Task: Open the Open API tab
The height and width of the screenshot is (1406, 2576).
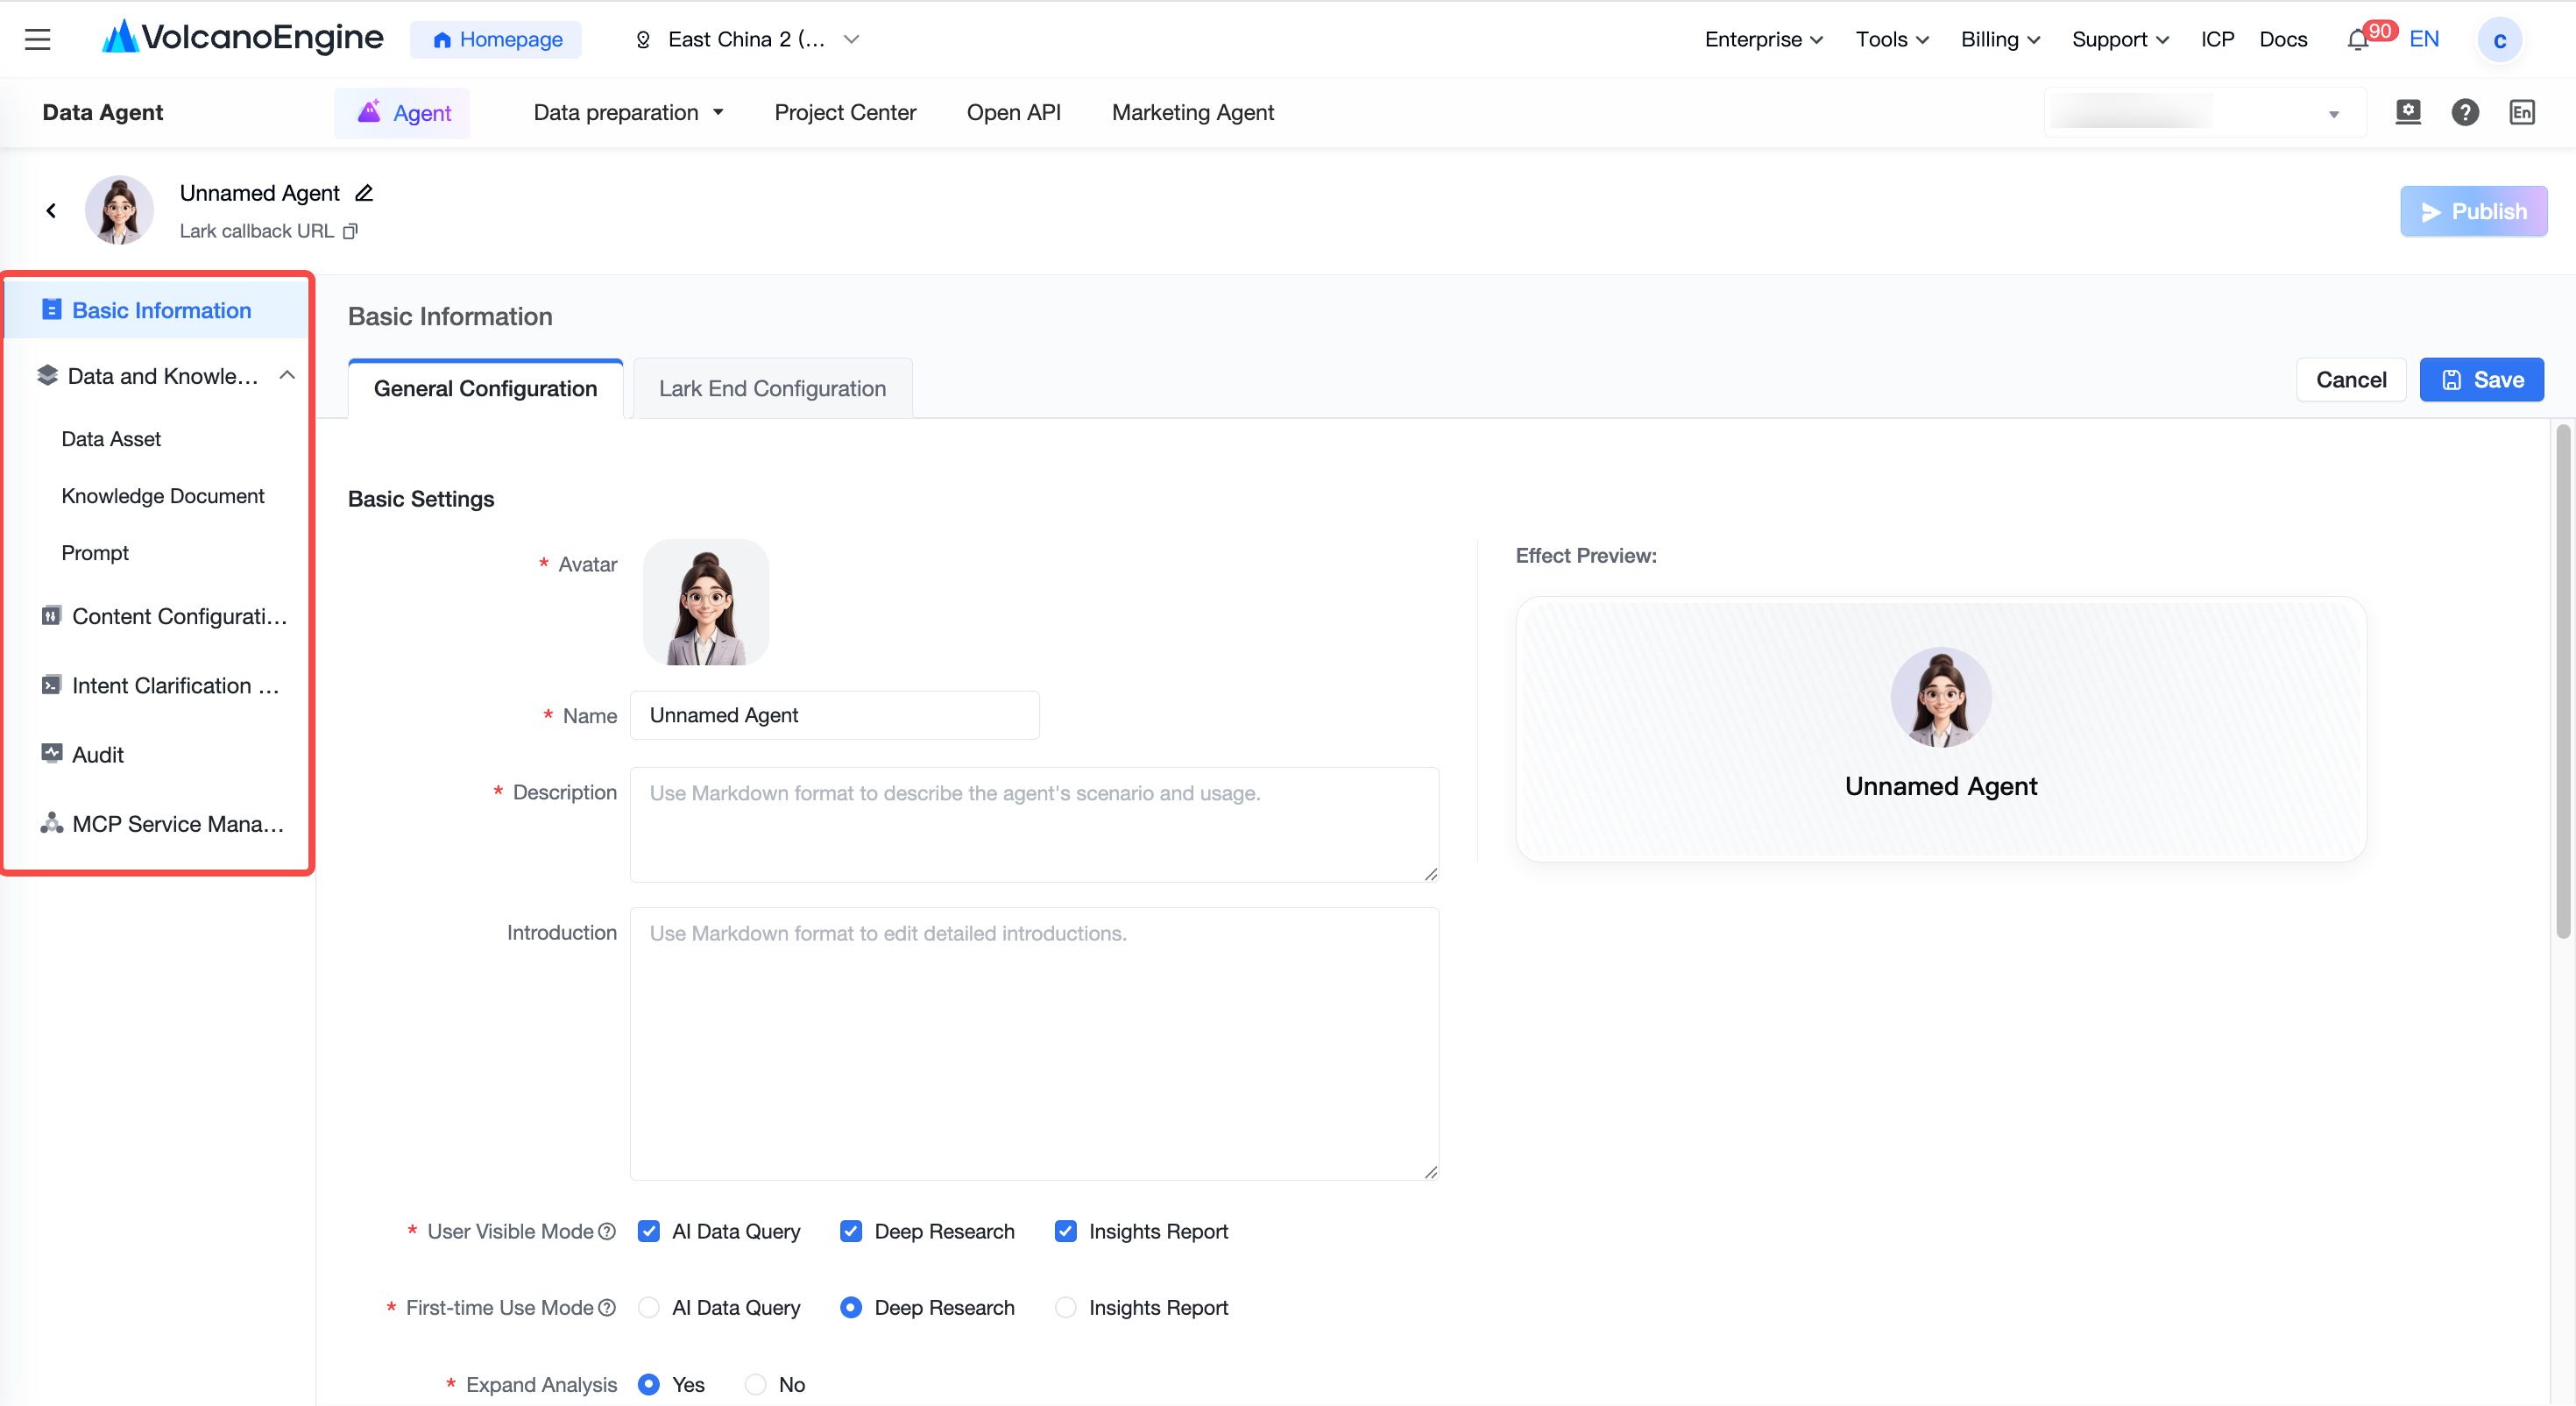Action: 1013,112
